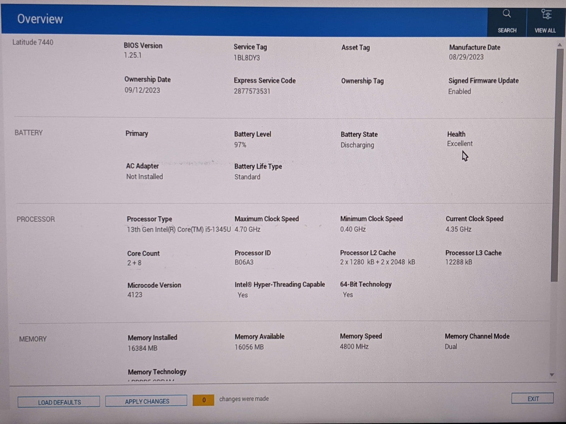The height and width of the screenshot is (424, 566).
Task: Click the scrollbar up arrow
Action: point(560,45)
